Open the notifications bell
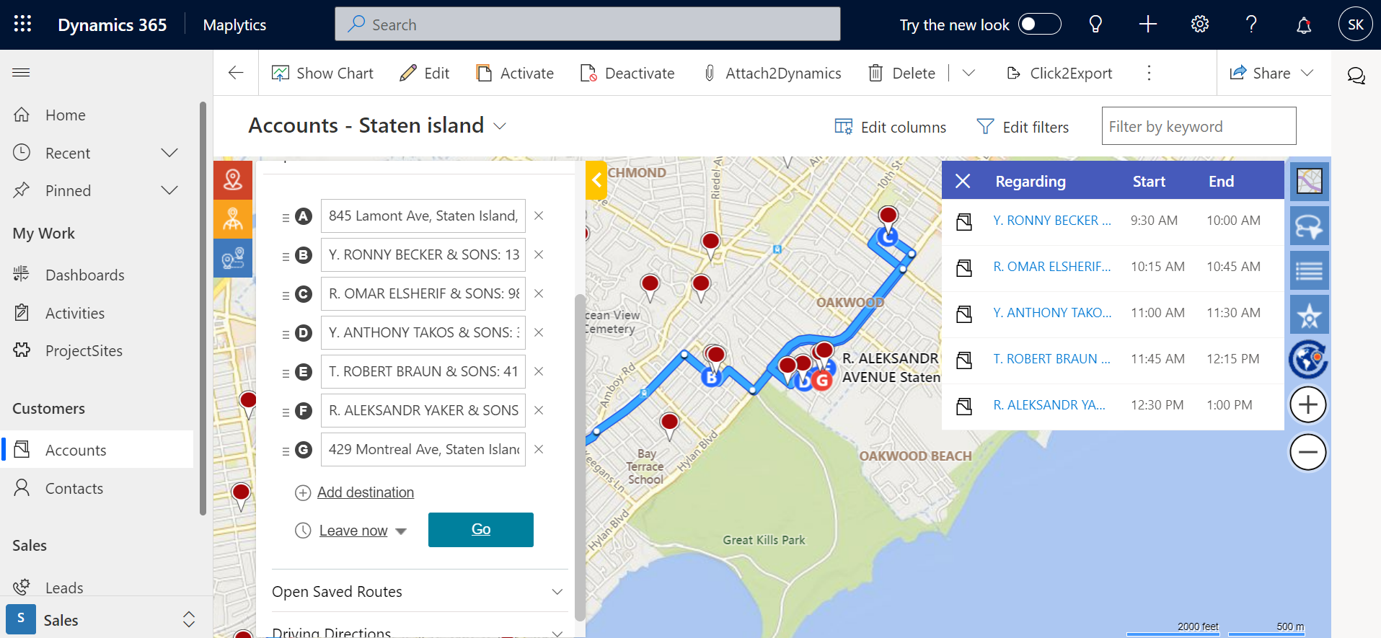This screenshot has height=638, width=1381. click(1304, 25)
